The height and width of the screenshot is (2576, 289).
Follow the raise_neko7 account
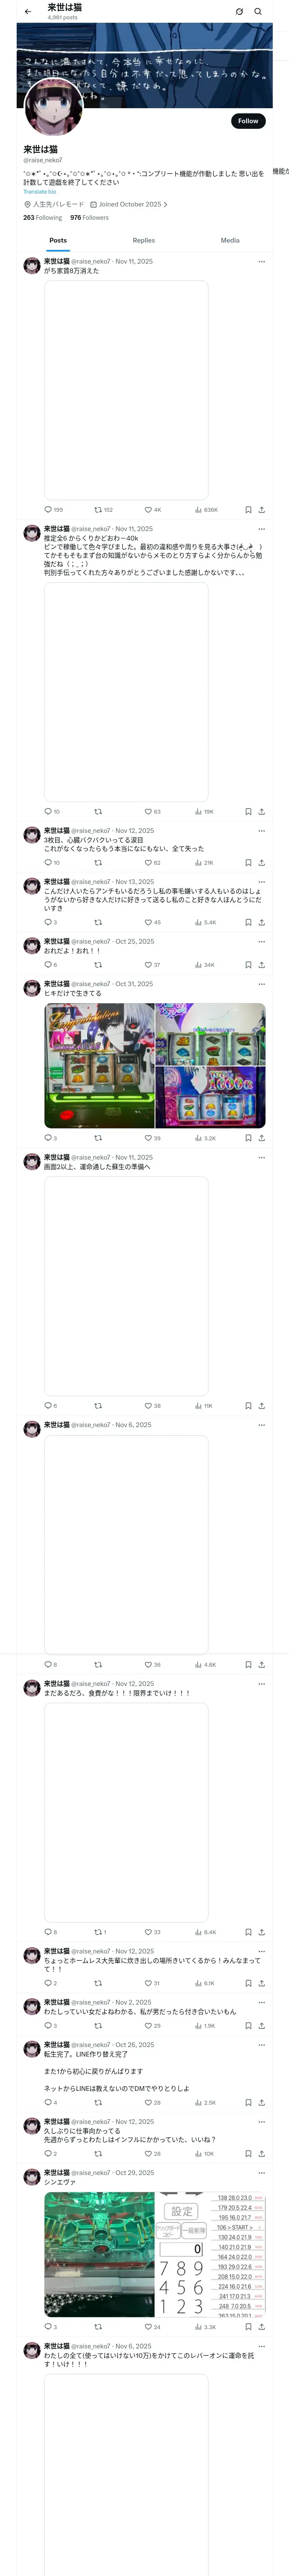click(248, 121)
